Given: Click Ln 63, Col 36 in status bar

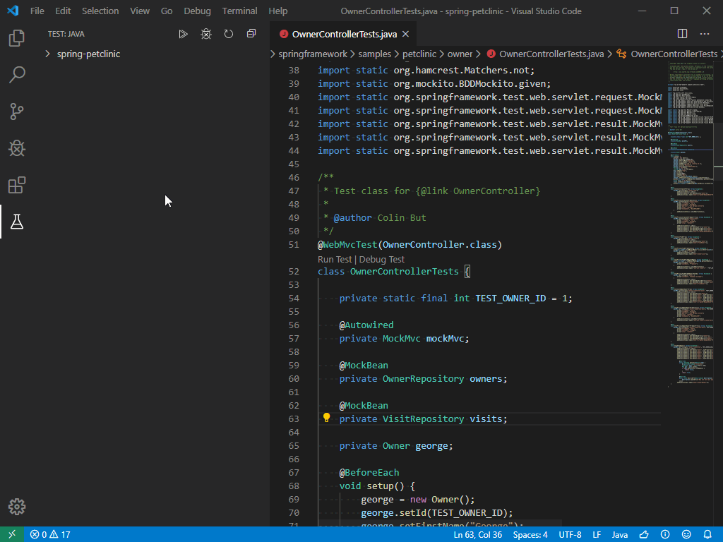Looking at the screenshot, I should coord(478,535).
